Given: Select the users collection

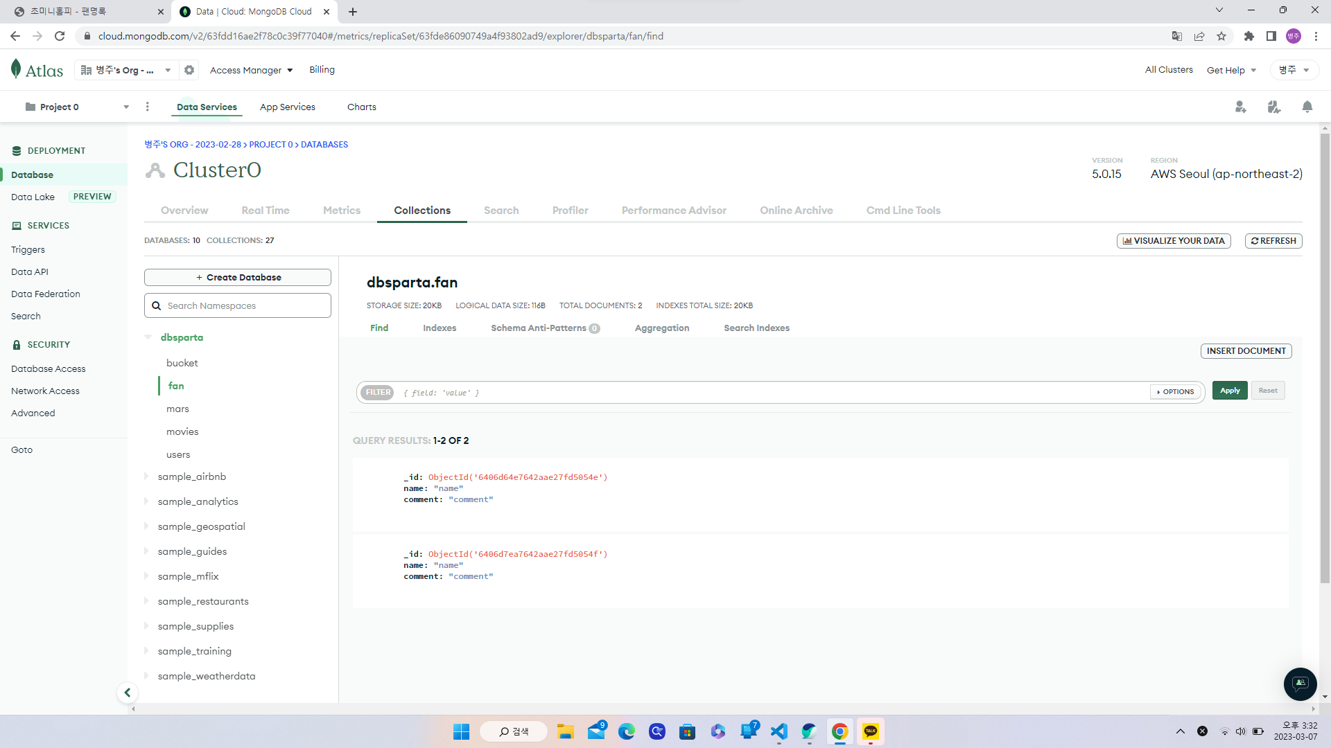Looking at the screenshot, I should coord(178,454).
